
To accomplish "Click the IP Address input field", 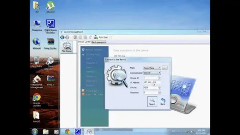I will click(x=152, y=83).
